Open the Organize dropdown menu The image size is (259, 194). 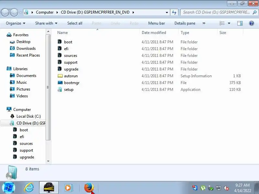click(x=16, y=23)
